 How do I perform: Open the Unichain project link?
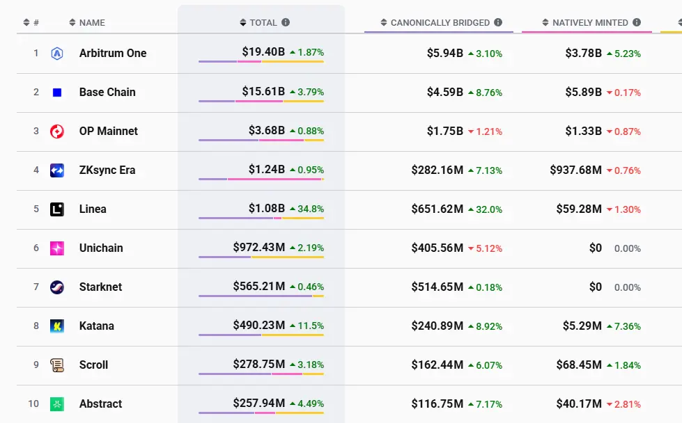pos(102,248)
